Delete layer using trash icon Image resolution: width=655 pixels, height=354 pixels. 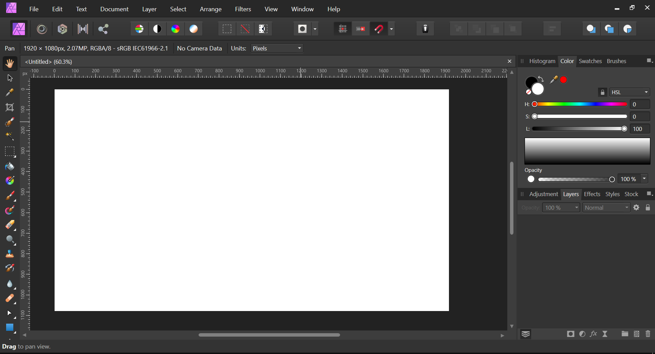pyautogui.click(x=648, y=334)
